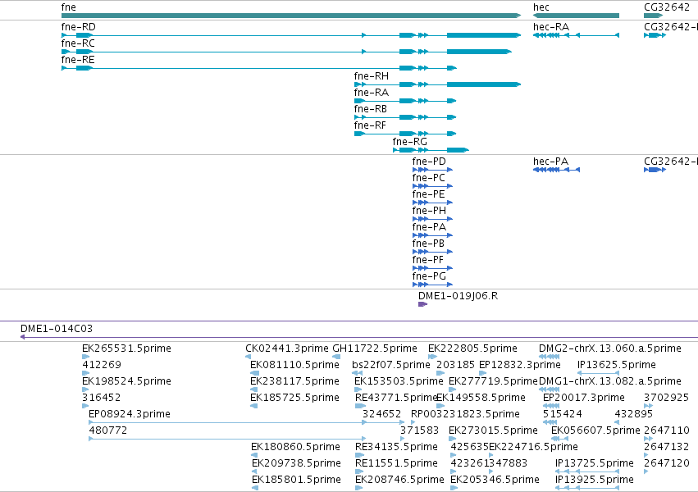Viewport: 698px width, 492px height.
Task: Click the fne-PH protein feature
Action: [x=432, y=219]
